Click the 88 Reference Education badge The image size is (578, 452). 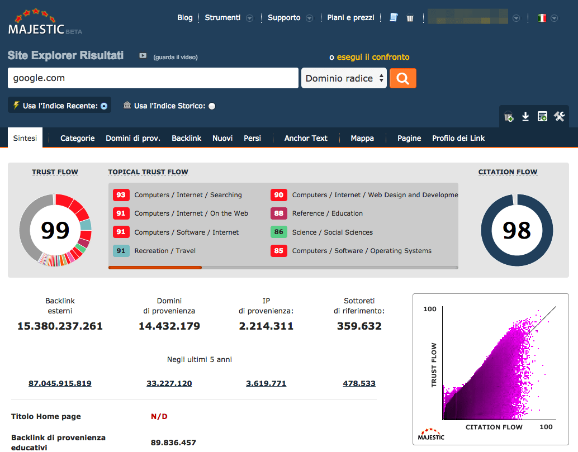[279, 213]
